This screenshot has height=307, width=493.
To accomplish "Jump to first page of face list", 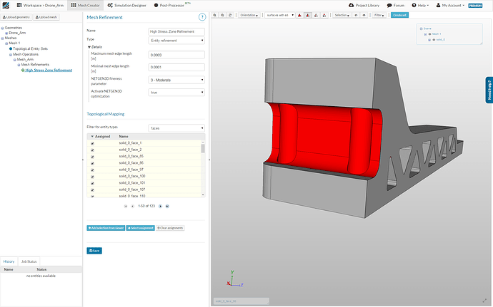I will [x=125, y=206].
